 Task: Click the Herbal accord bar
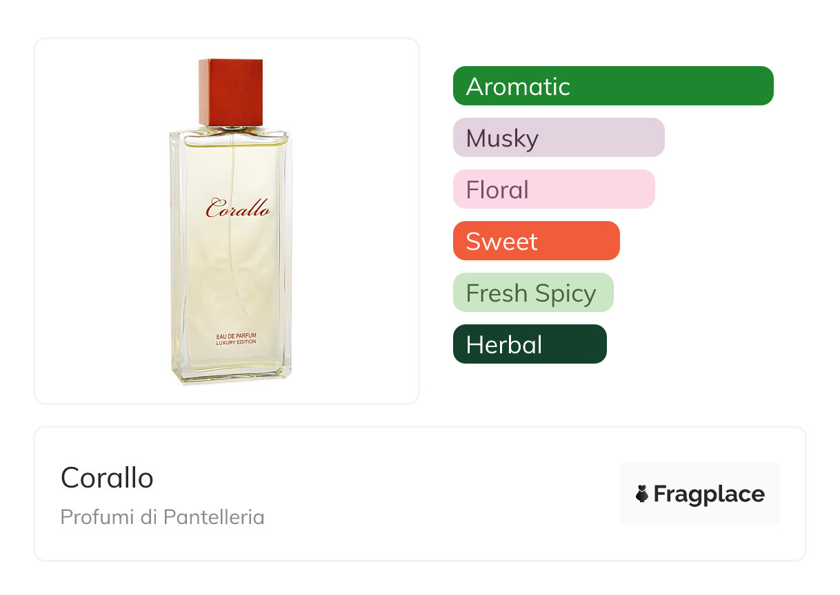pos(530,344)
